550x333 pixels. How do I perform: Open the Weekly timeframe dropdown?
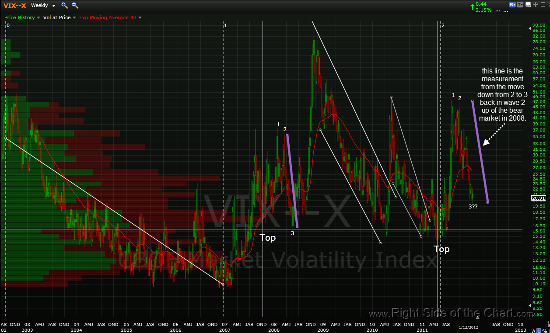pos(43,5)
